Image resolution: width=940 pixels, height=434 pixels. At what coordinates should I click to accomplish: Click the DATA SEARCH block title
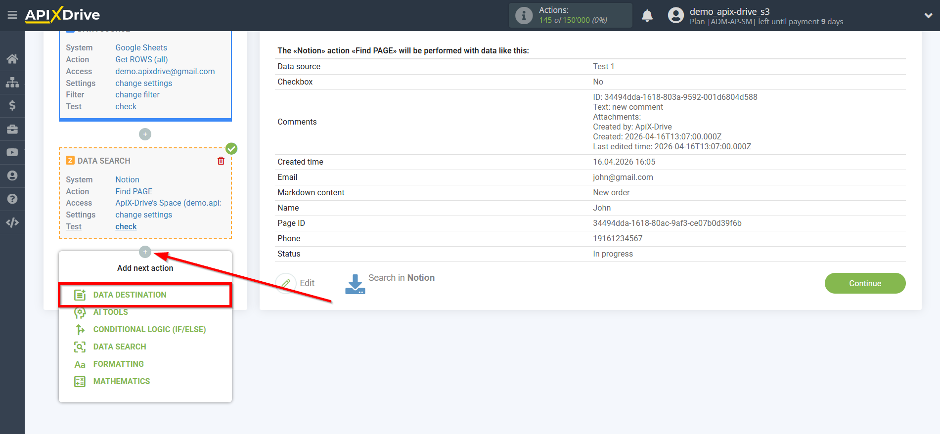[104, 161]
